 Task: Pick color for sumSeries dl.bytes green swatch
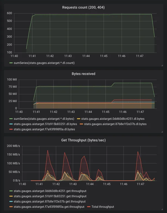pos(11,119)
